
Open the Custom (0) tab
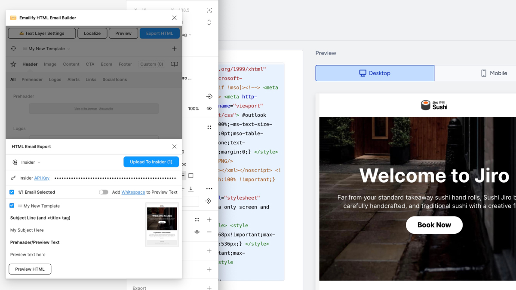click(x=152, y=64)
